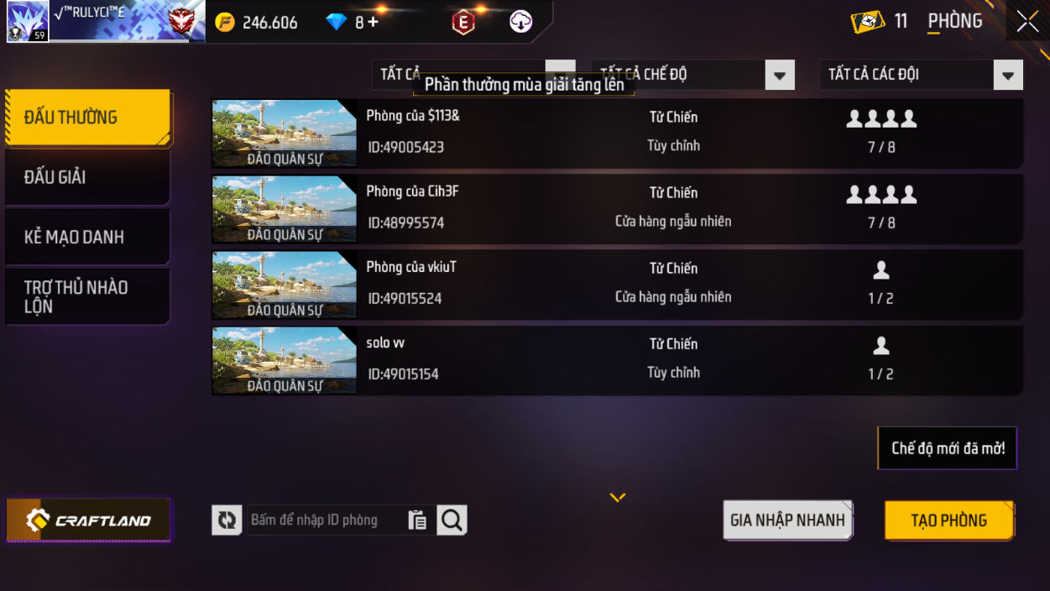Focus the room ID input field

pyautogui.click(x=327, y=520)
